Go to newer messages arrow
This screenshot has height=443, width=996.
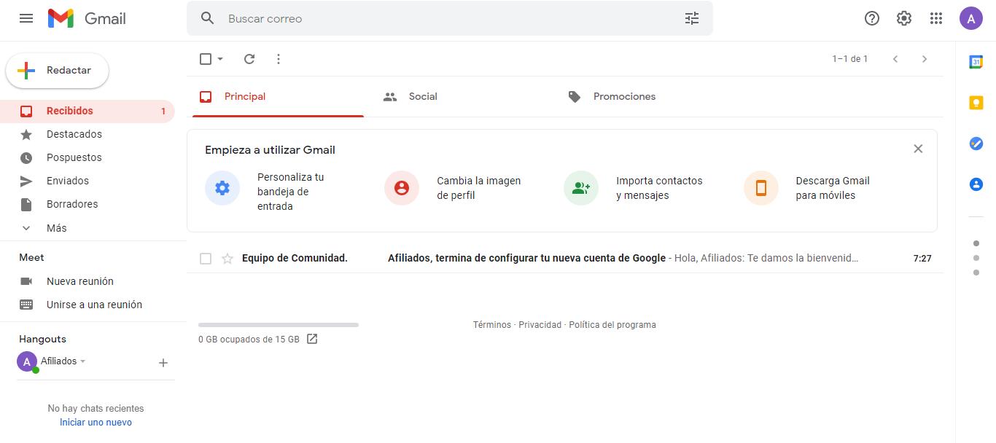coord(895,59)
